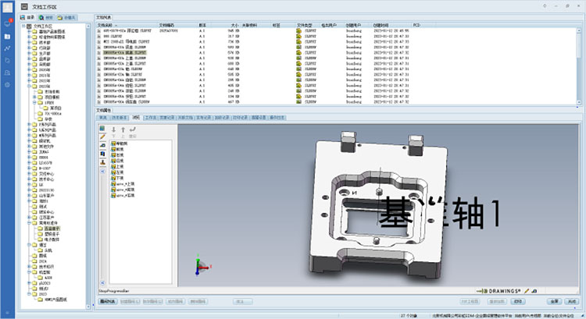Click the message notification icon in the blue sidebar

pos(7,23)
